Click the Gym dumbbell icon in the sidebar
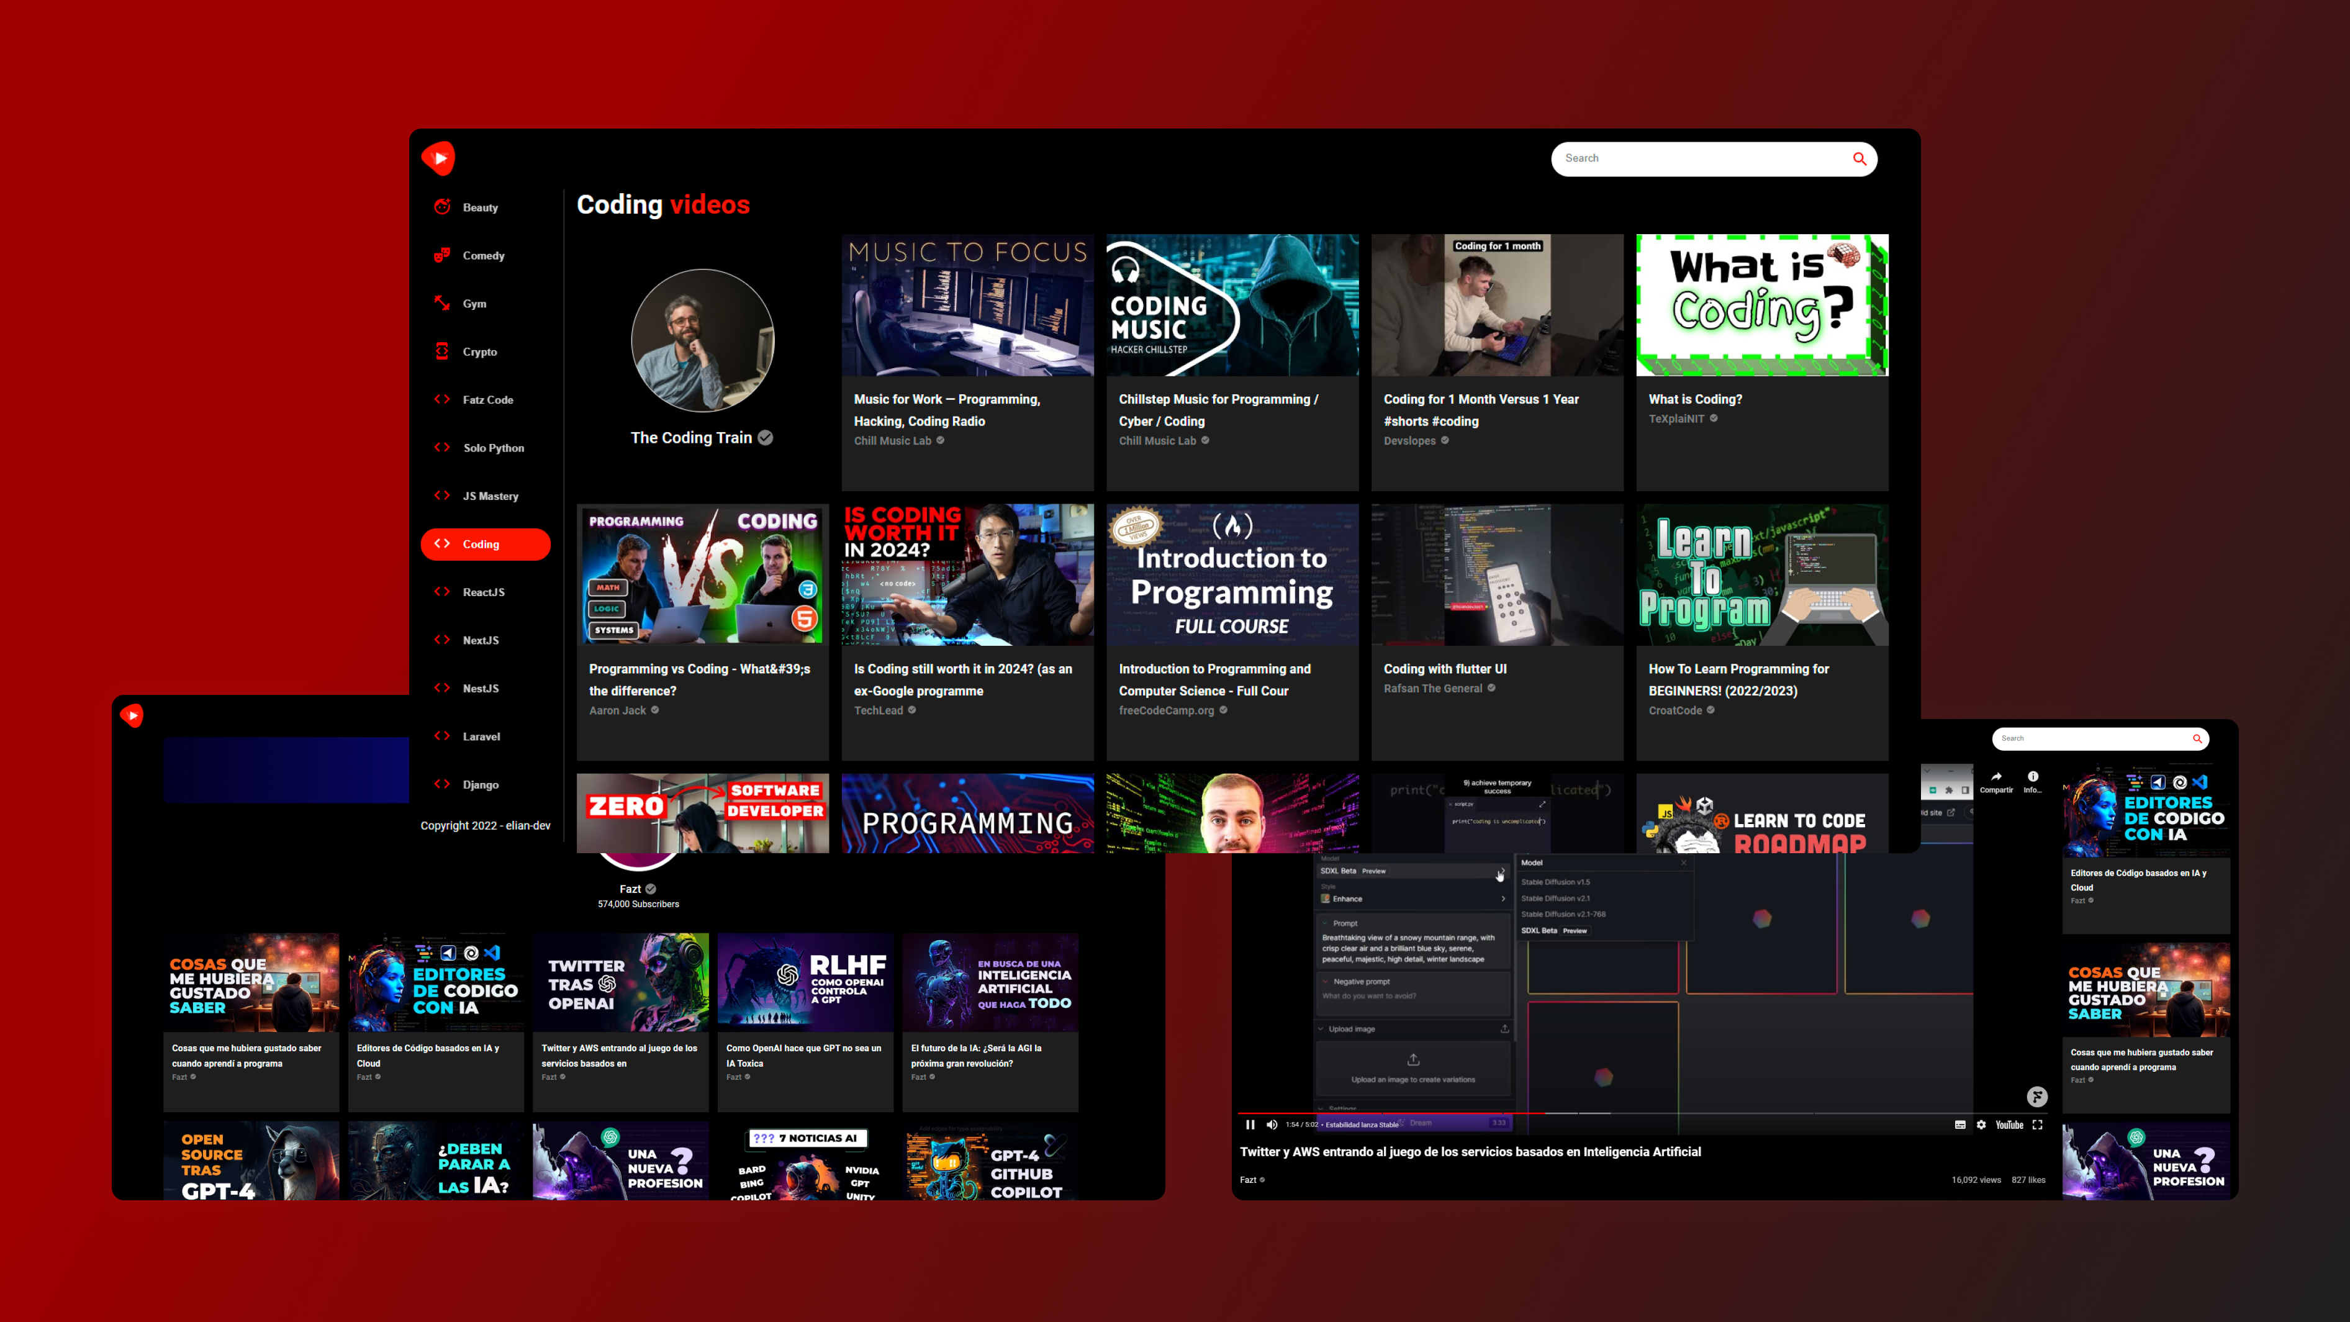This screenshot has width=2350, height=1322. (443, 303)
